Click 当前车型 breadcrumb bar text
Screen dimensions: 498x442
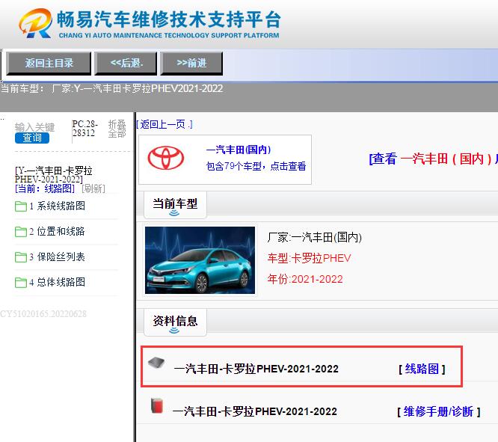pyautogui.click(x=112, y=88)
